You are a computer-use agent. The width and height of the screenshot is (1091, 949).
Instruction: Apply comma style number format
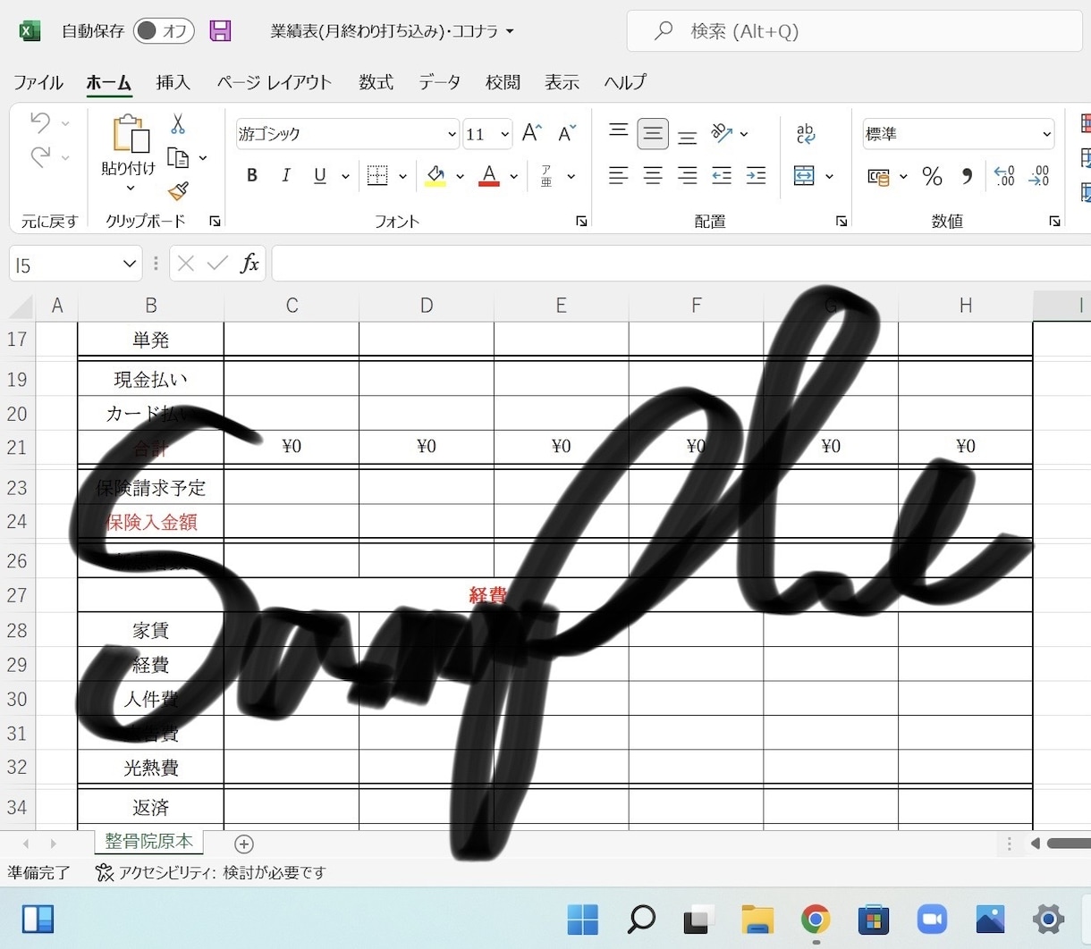click(967, 176)
